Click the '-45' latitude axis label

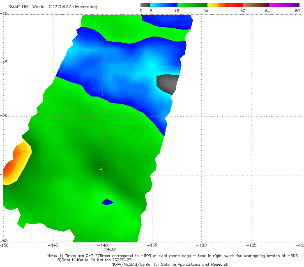coord(4,62)
